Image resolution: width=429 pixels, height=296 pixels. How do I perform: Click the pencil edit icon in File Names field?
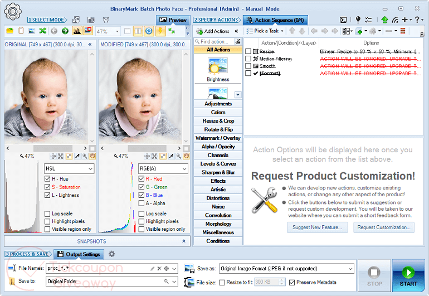(153, 269)
